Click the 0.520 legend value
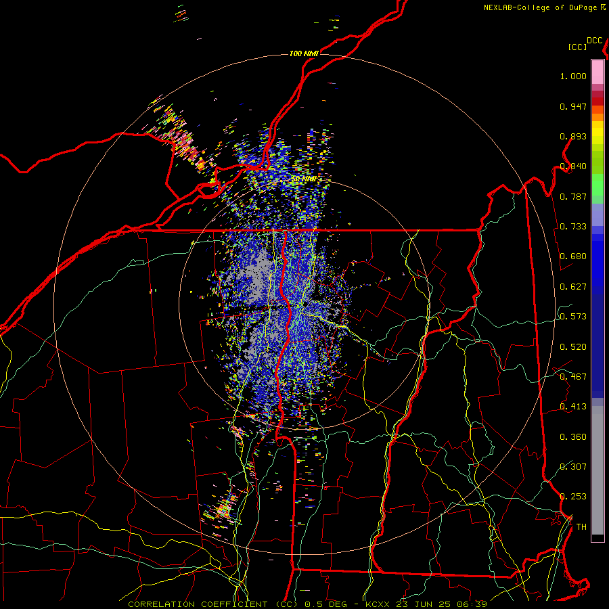This screenshot has width=609, height=609. coord(573,347)
